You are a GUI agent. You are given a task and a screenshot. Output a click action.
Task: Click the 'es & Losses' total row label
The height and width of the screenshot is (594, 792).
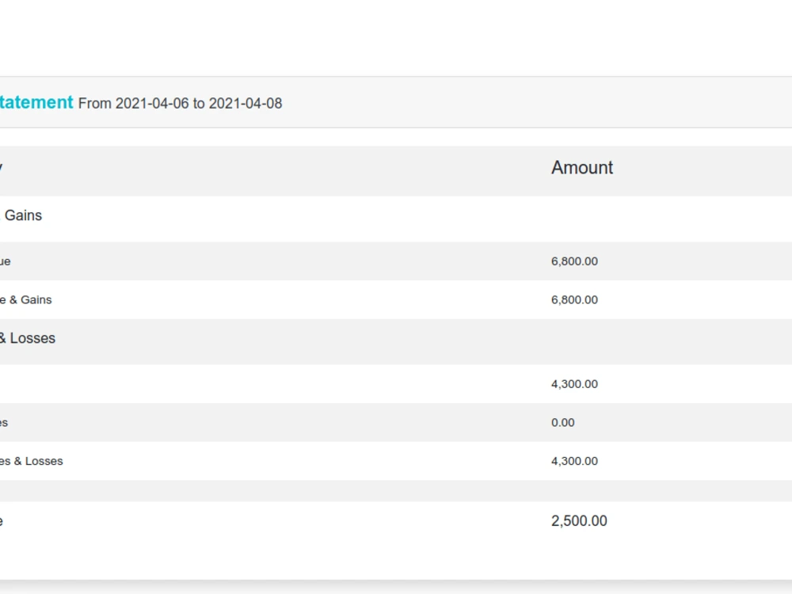32,461
